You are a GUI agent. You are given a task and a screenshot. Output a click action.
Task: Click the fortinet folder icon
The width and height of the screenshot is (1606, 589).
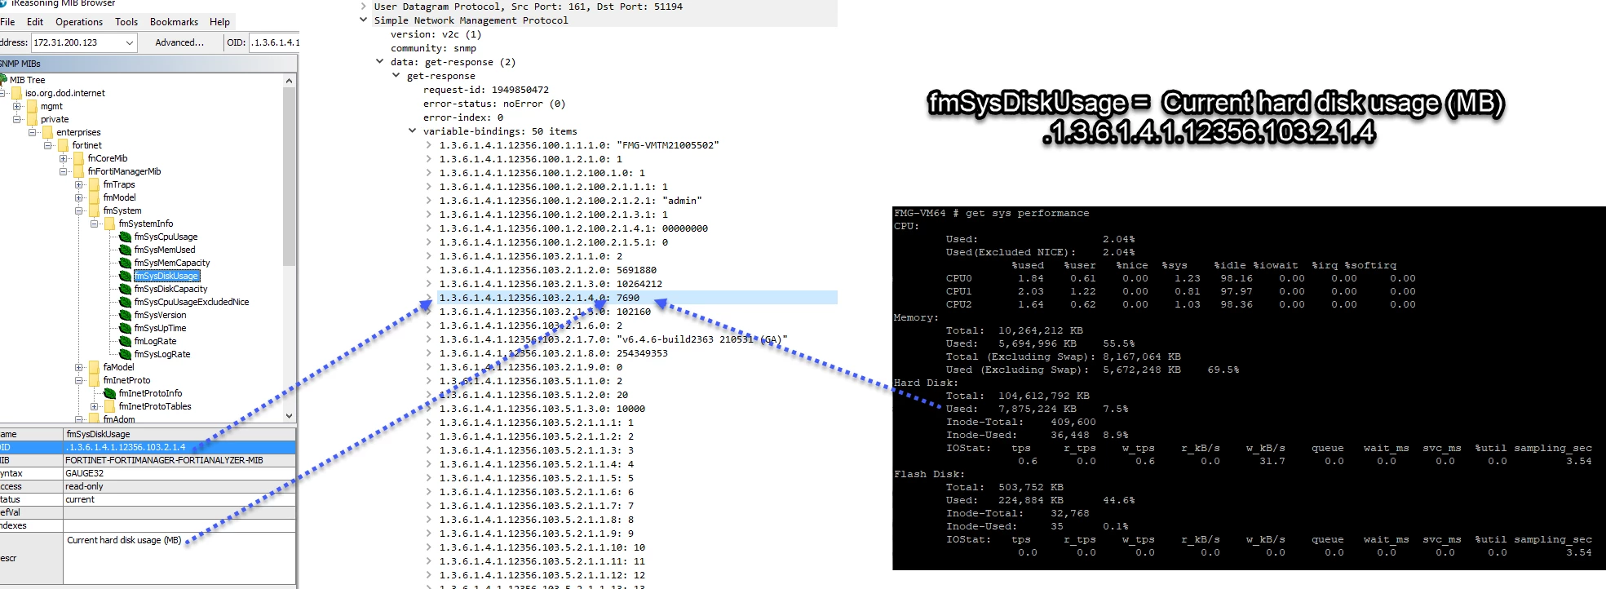pyautogui.click(x=63, y=146)
